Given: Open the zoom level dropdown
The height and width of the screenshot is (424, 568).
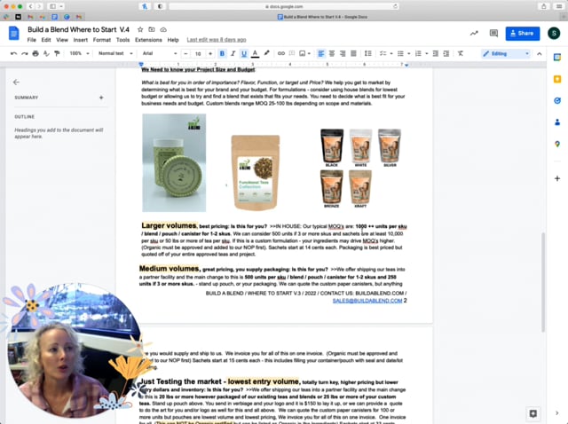Looking at the screenshot, I should click(77, 53).
